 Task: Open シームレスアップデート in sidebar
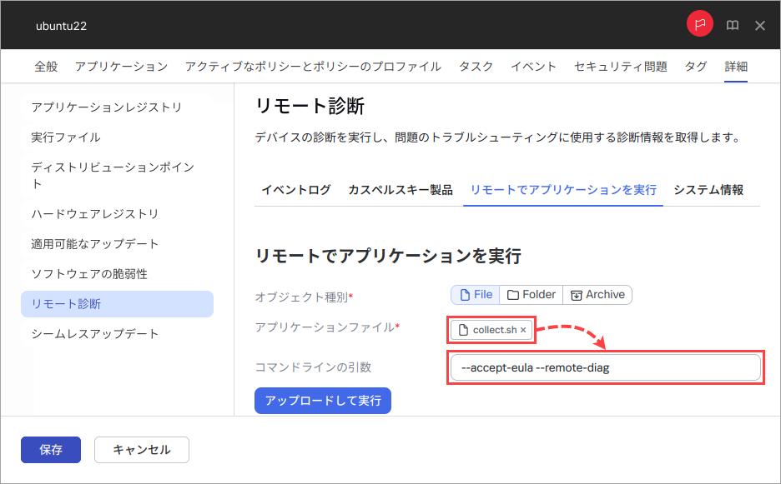117,334
